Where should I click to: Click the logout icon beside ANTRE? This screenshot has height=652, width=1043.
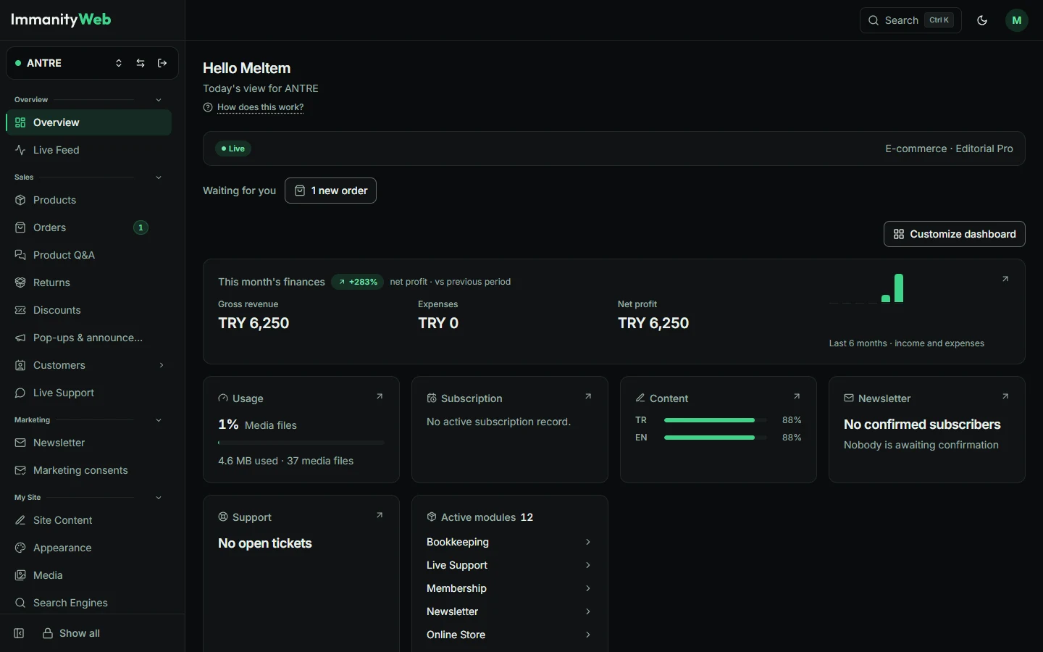coord(162,63)
